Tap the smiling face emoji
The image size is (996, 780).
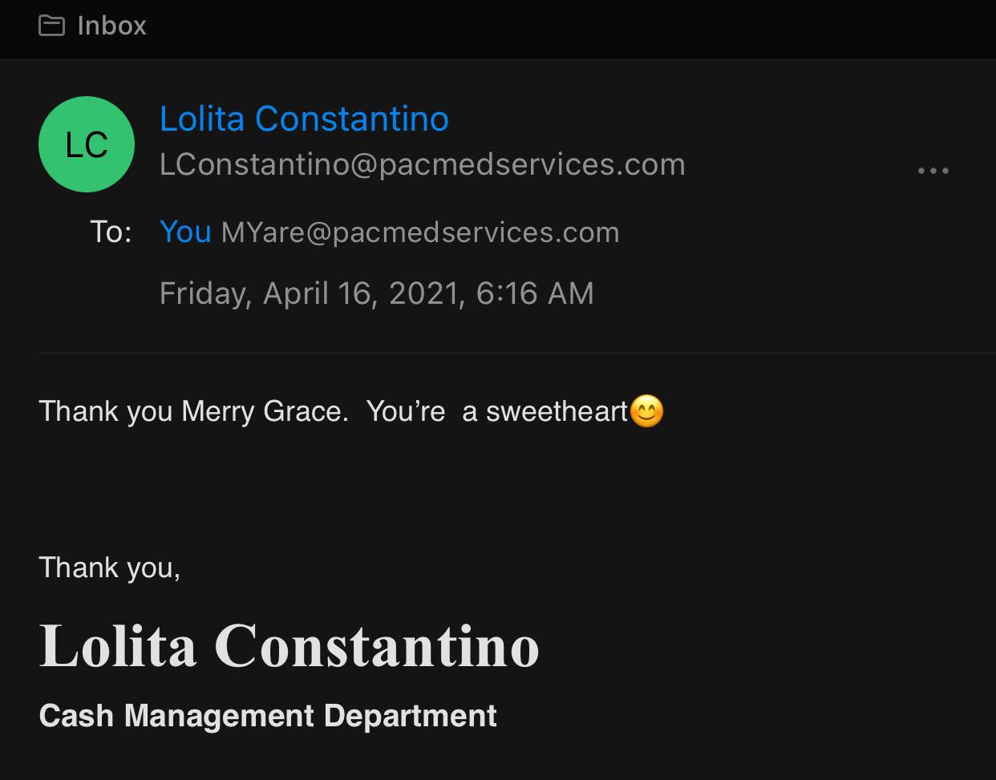point(647,411)
